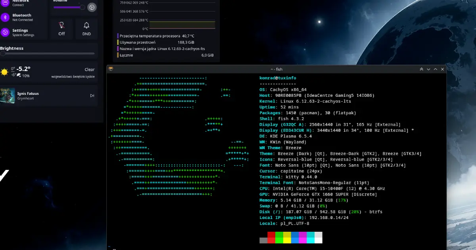Click the "6,0 GiB" total value
This screenshot has width=476, height=250.
pos(207,55)
